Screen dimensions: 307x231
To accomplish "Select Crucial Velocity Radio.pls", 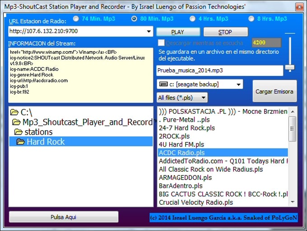I will point(223,202).
